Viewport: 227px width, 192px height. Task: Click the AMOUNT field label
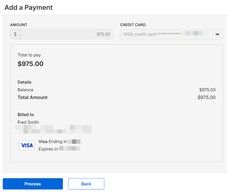[x=19, y=25]
